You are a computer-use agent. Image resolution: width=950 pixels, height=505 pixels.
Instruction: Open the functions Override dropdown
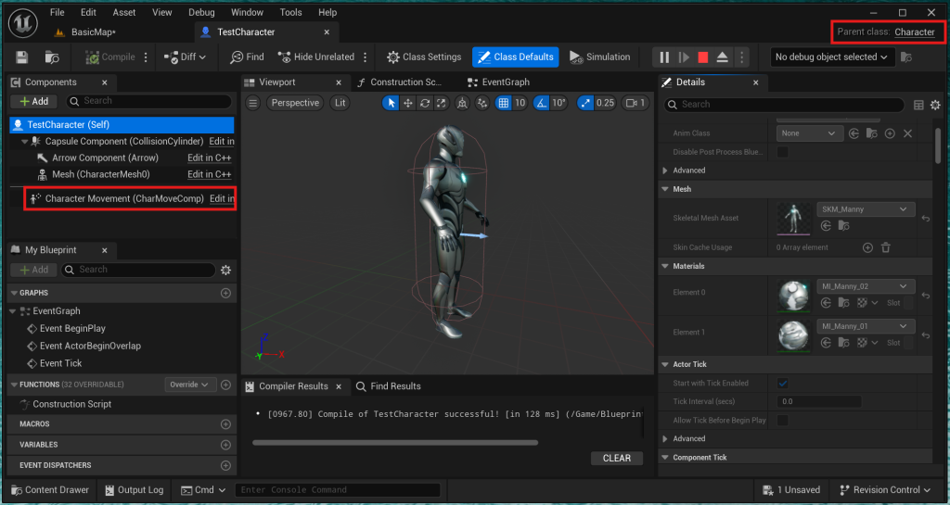coord(190,385)
